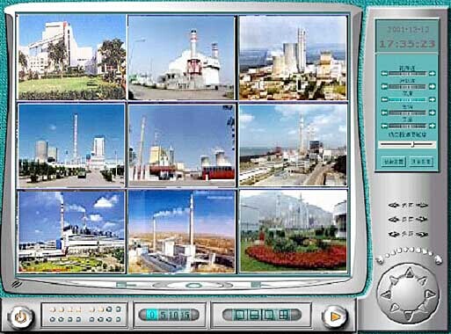Decrease the fourth image adjustment slider

coord(384,113)
